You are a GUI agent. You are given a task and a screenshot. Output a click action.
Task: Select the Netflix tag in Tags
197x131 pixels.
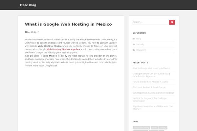[154, 128]
